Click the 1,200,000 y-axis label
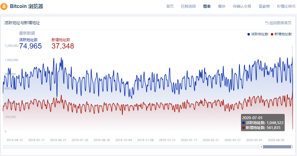The height and width of the screenshot is (156, 297). pyautogui.click(x=12, y=46)
